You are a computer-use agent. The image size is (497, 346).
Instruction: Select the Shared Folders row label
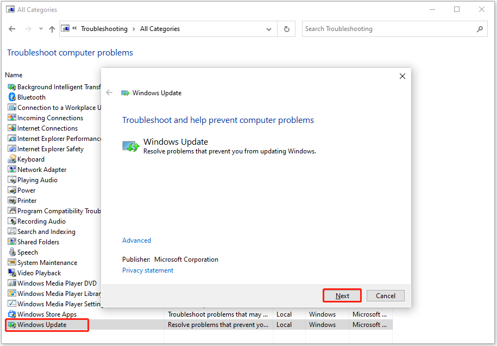(x=39, y=242)
